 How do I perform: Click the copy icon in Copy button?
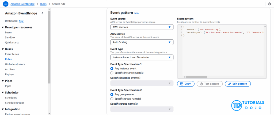182,84
